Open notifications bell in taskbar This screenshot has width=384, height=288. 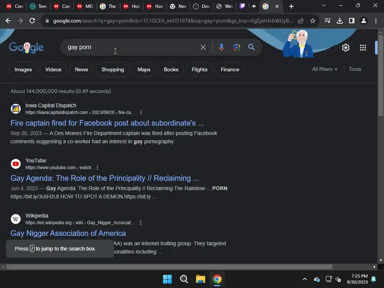374,279
